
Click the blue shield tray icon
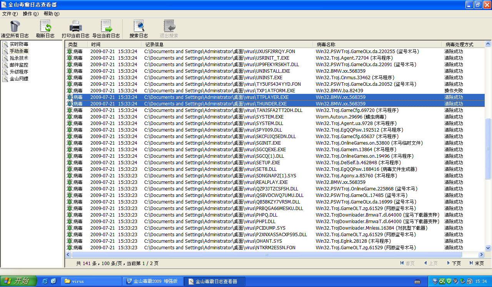point(435,281)
